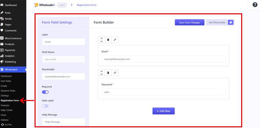Reorder Password field with up-down arrows
The width and height of the screenshot is (260, 128).
pos(102,73)
